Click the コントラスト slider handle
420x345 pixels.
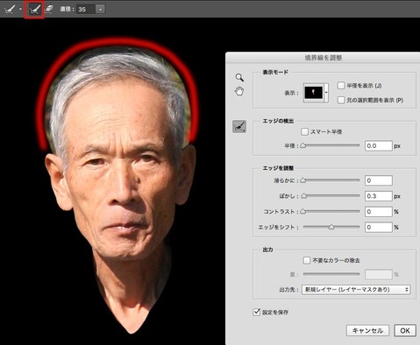pyautogui.click(x=303, y=211)
